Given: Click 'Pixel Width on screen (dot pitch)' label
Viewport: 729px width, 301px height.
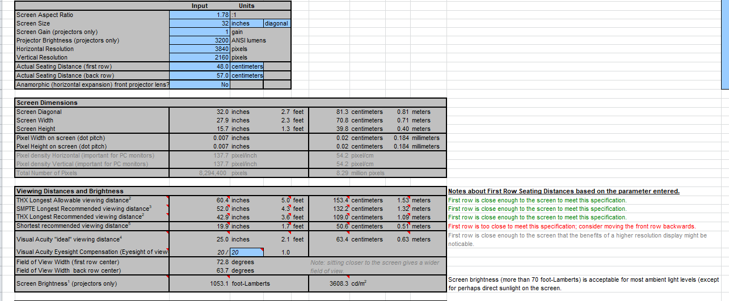Looking at the screenshot, I should (x=61, y=138).
